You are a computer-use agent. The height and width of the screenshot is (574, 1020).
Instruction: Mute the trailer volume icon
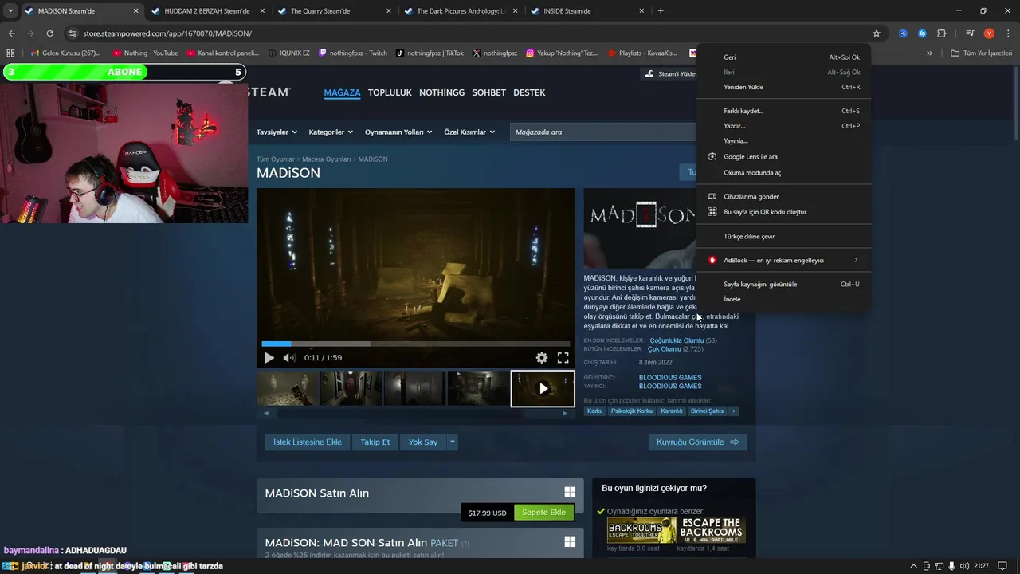point(289,358)
